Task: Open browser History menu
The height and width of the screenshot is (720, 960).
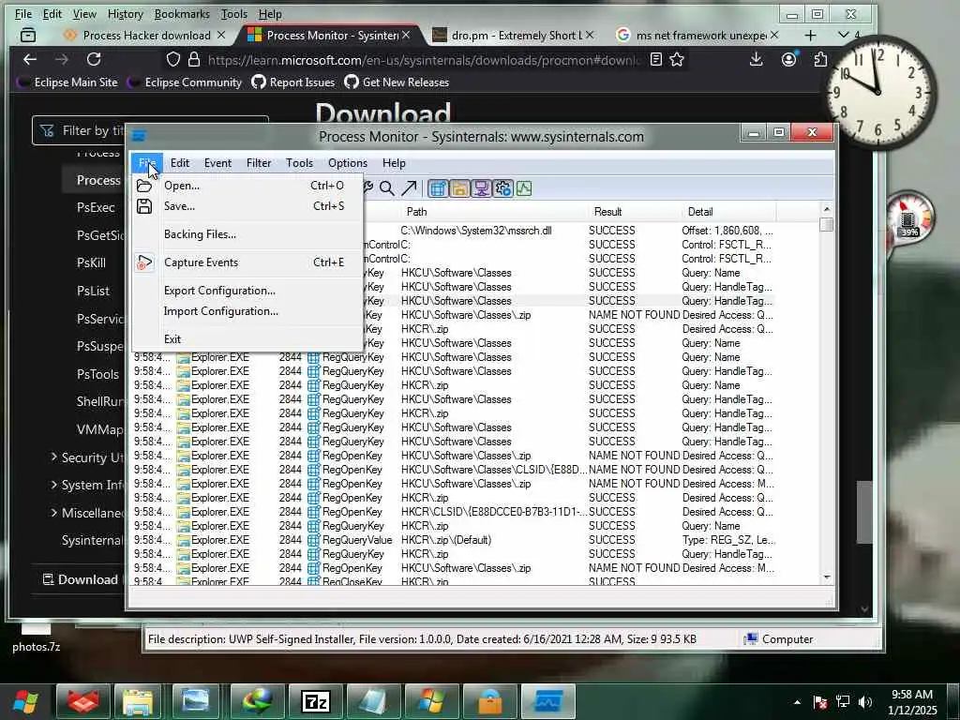Action: click(x=125, y=13)
